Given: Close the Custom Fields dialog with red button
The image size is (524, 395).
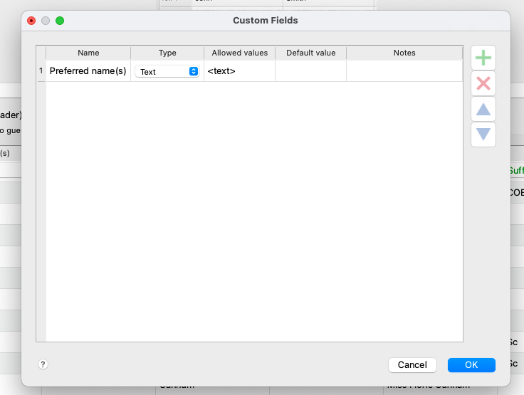Looking at the screenshot, I should [31, 21].
